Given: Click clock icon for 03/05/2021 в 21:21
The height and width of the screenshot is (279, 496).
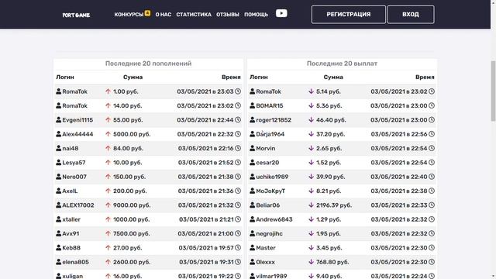Looking at the screenshot, I should [x=238, y=219].
